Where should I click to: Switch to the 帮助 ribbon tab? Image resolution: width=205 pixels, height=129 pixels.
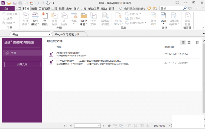pyautogui.click(x=104, y=8)
